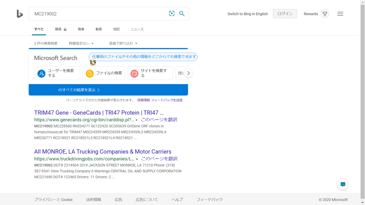The image size is (365, 205).
Task: Click the Rewards text link
Action: [311, 14]
